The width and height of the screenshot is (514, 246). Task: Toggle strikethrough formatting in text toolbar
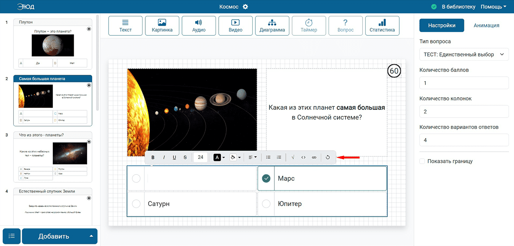click(x=185, y=157)
